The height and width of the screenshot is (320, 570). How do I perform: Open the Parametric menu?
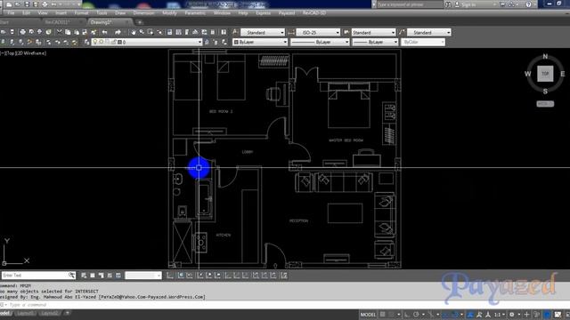tap(195, 12)
